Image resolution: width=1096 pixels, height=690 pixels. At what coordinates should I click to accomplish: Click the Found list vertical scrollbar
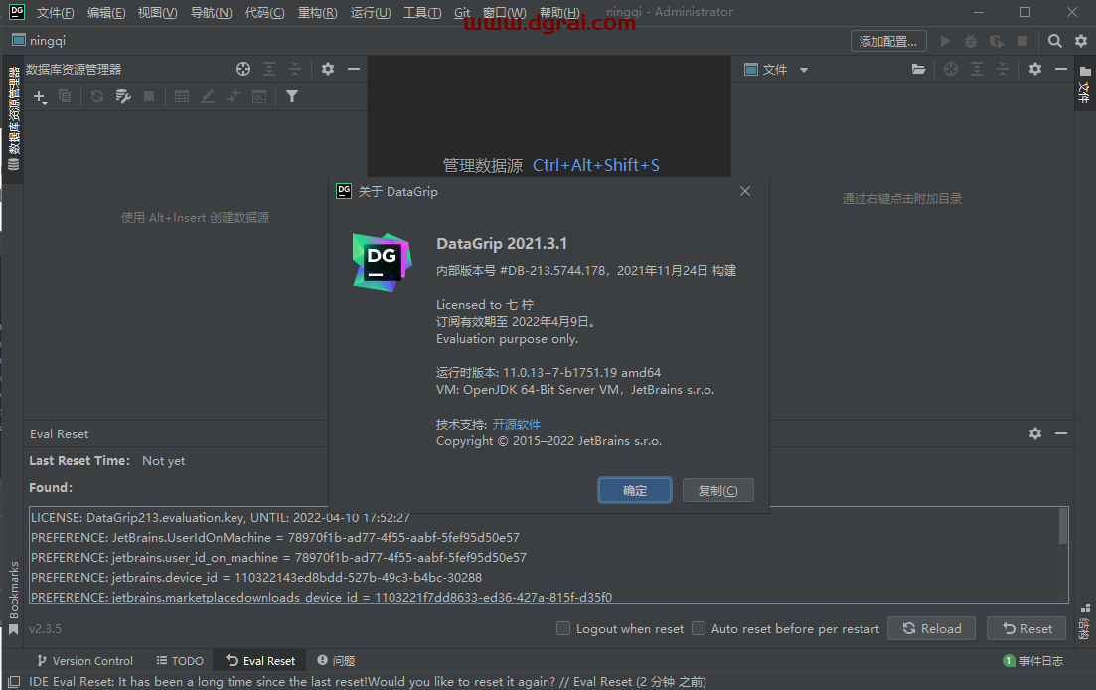coord(1063,526)
